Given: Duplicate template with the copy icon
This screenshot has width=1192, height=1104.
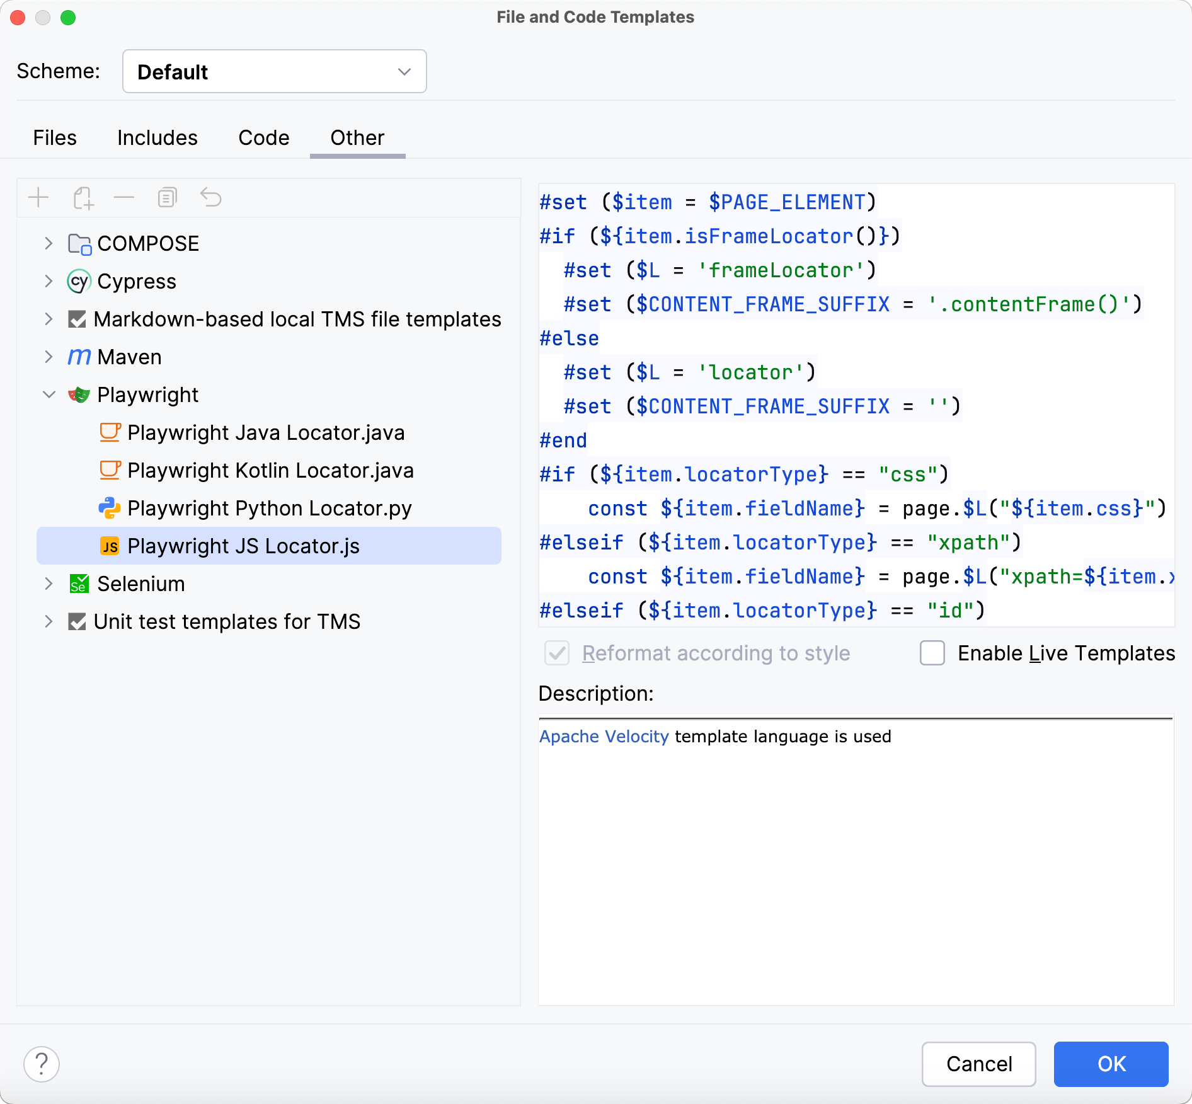Looking at the screenshot, I should 166,197.
